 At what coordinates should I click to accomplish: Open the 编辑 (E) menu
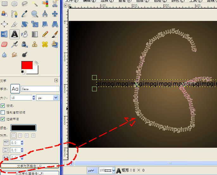tap(90, 1)
